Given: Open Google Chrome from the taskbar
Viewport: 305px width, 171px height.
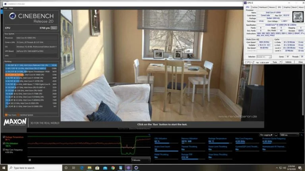Looking at the screenshot, I should pos(113,168).
